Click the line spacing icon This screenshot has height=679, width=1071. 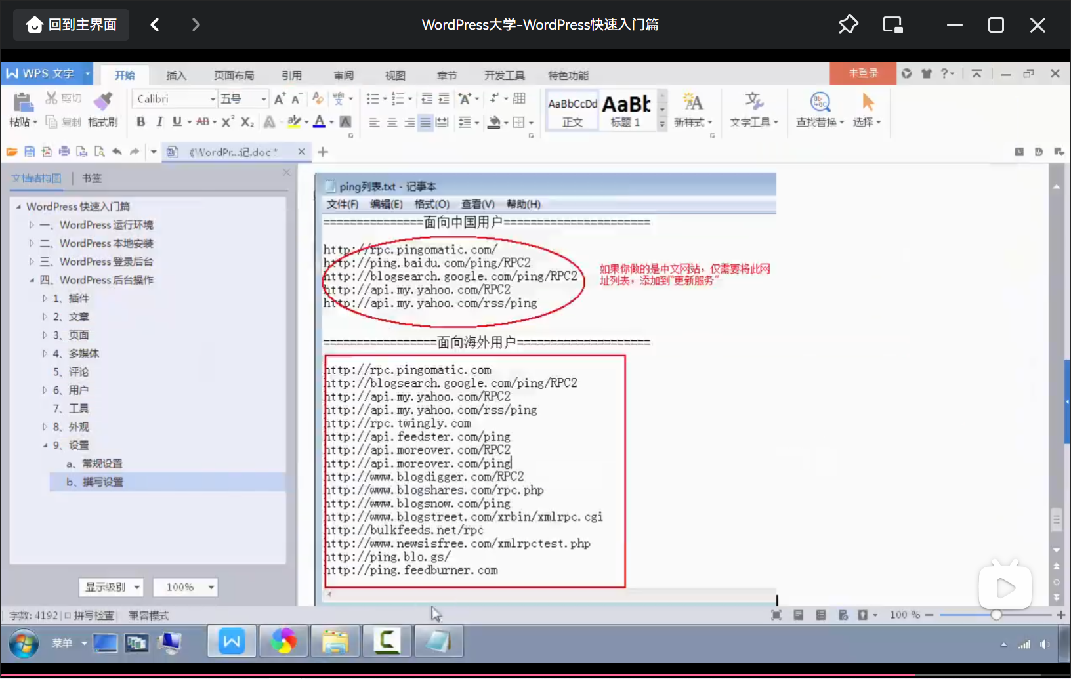[465, 122]
